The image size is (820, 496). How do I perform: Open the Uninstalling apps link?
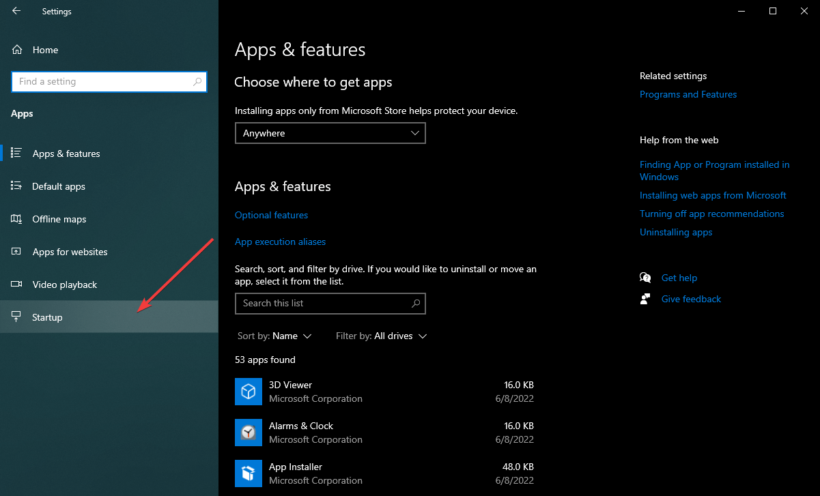click(x=676, y=232)
